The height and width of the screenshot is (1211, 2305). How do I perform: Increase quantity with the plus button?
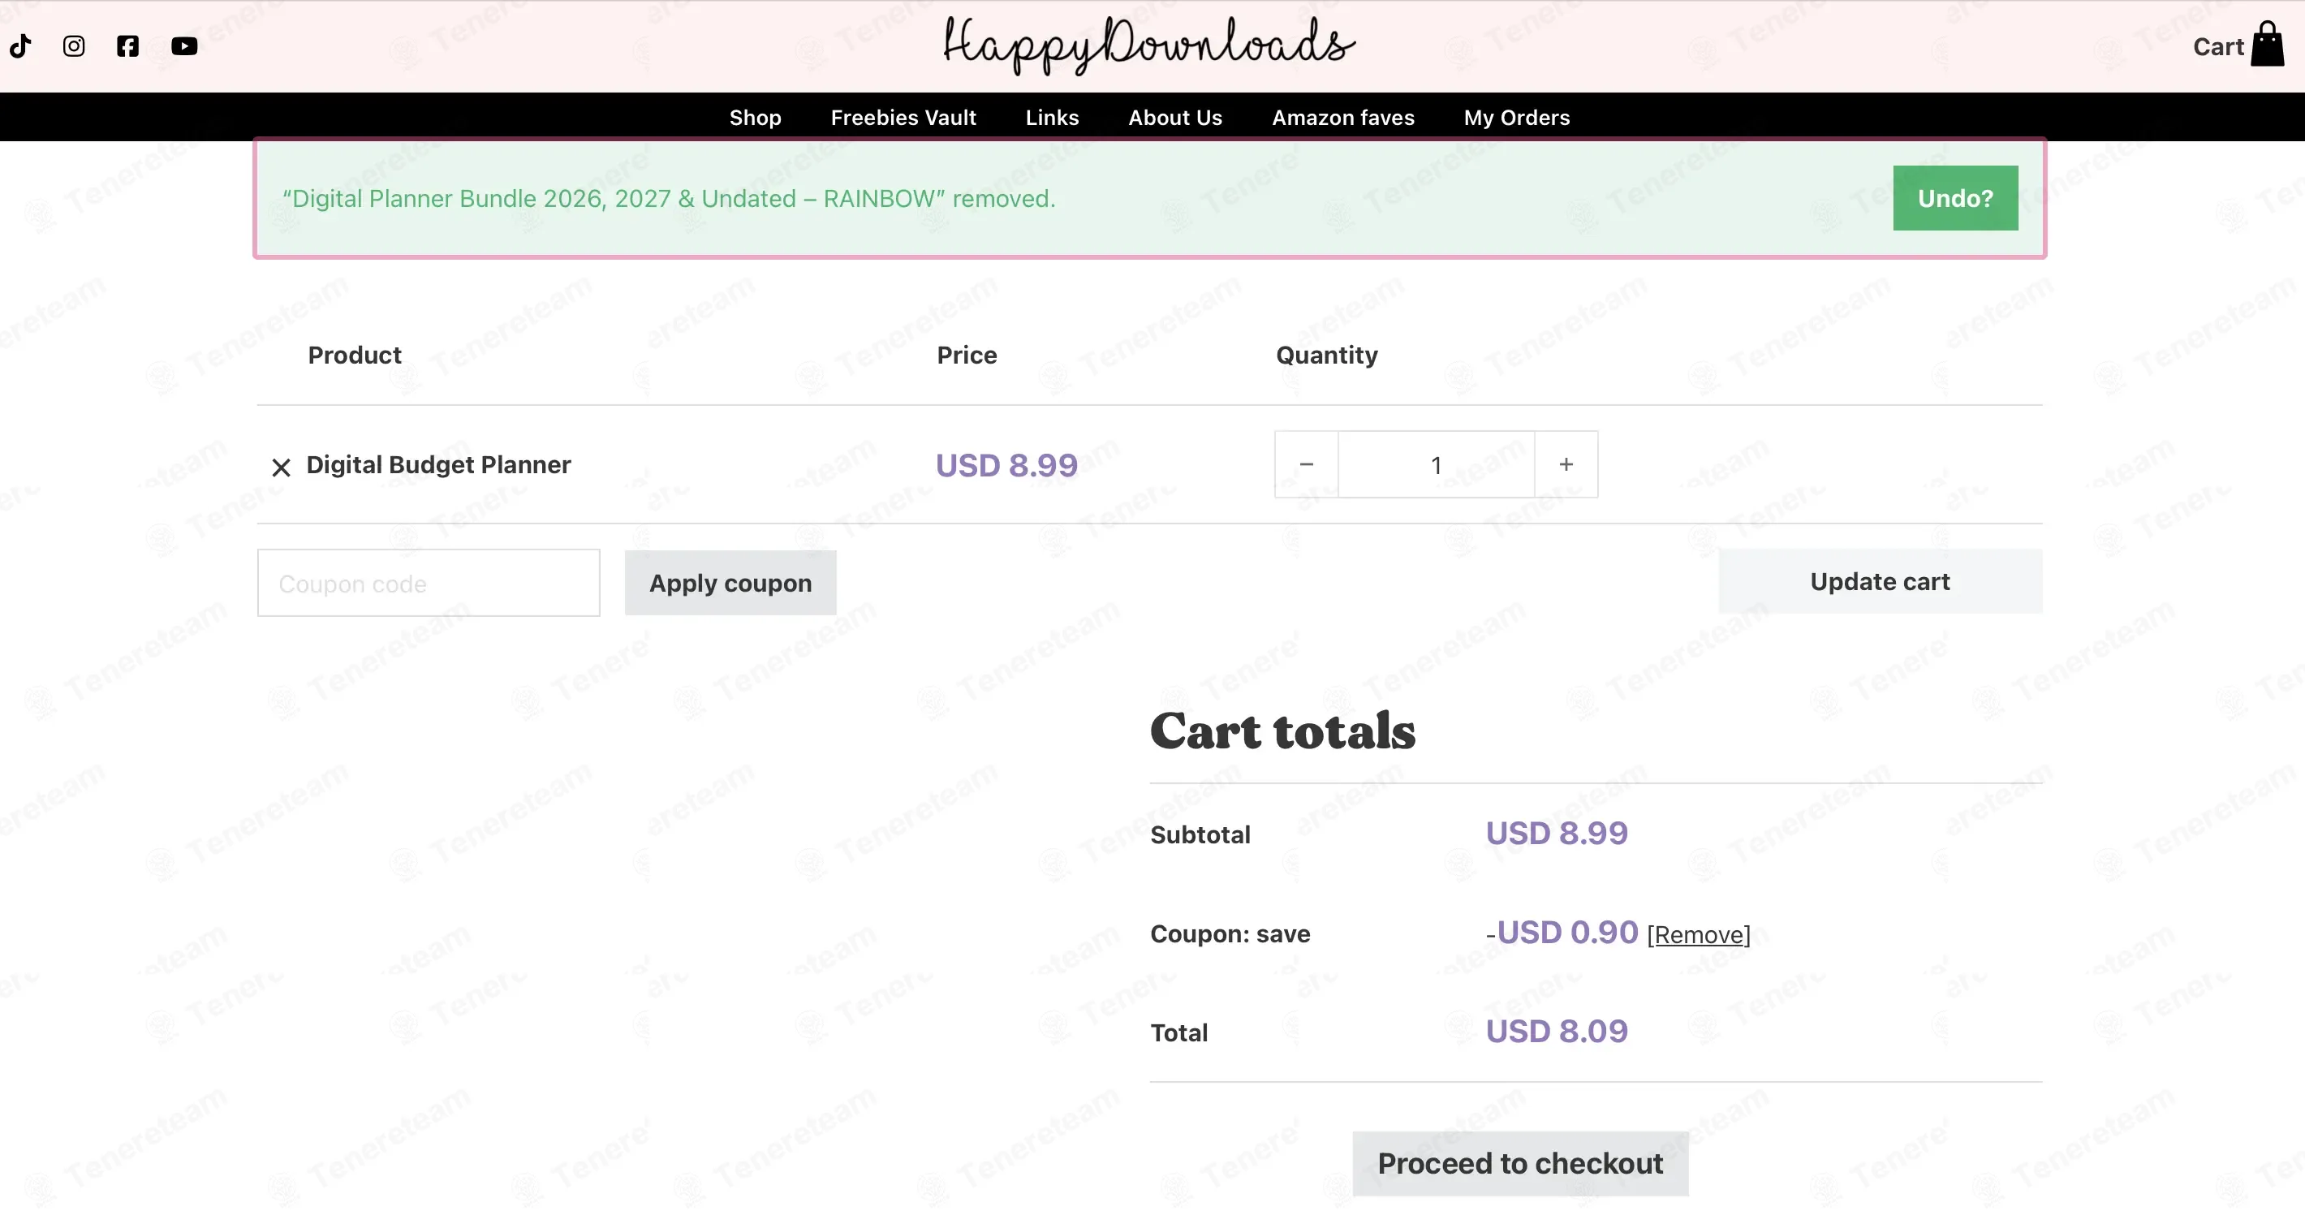[x=1566, y=464]
